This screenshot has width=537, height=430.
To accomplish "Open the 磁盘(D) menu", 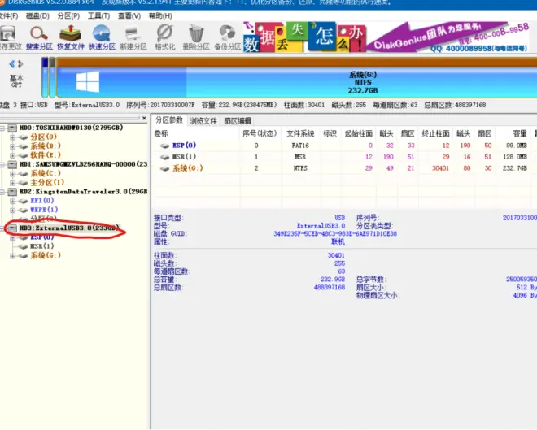I will click(x=37, y=15).
